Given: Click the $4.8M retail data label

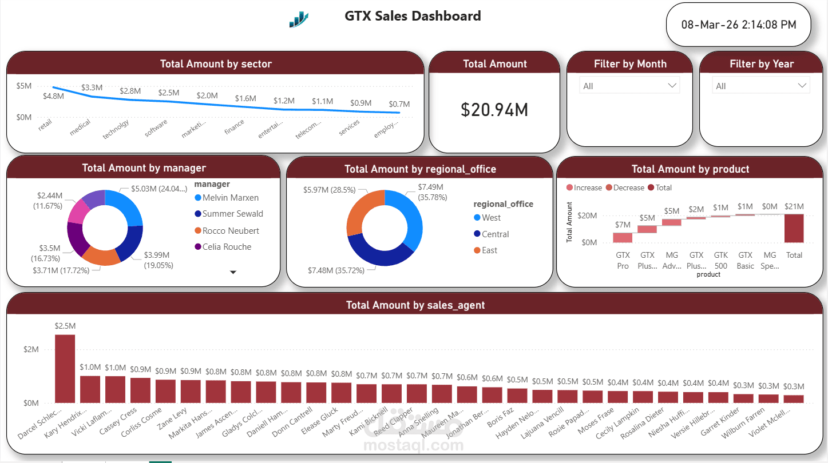Looking at the screenshot, I should tap(53, 96).
